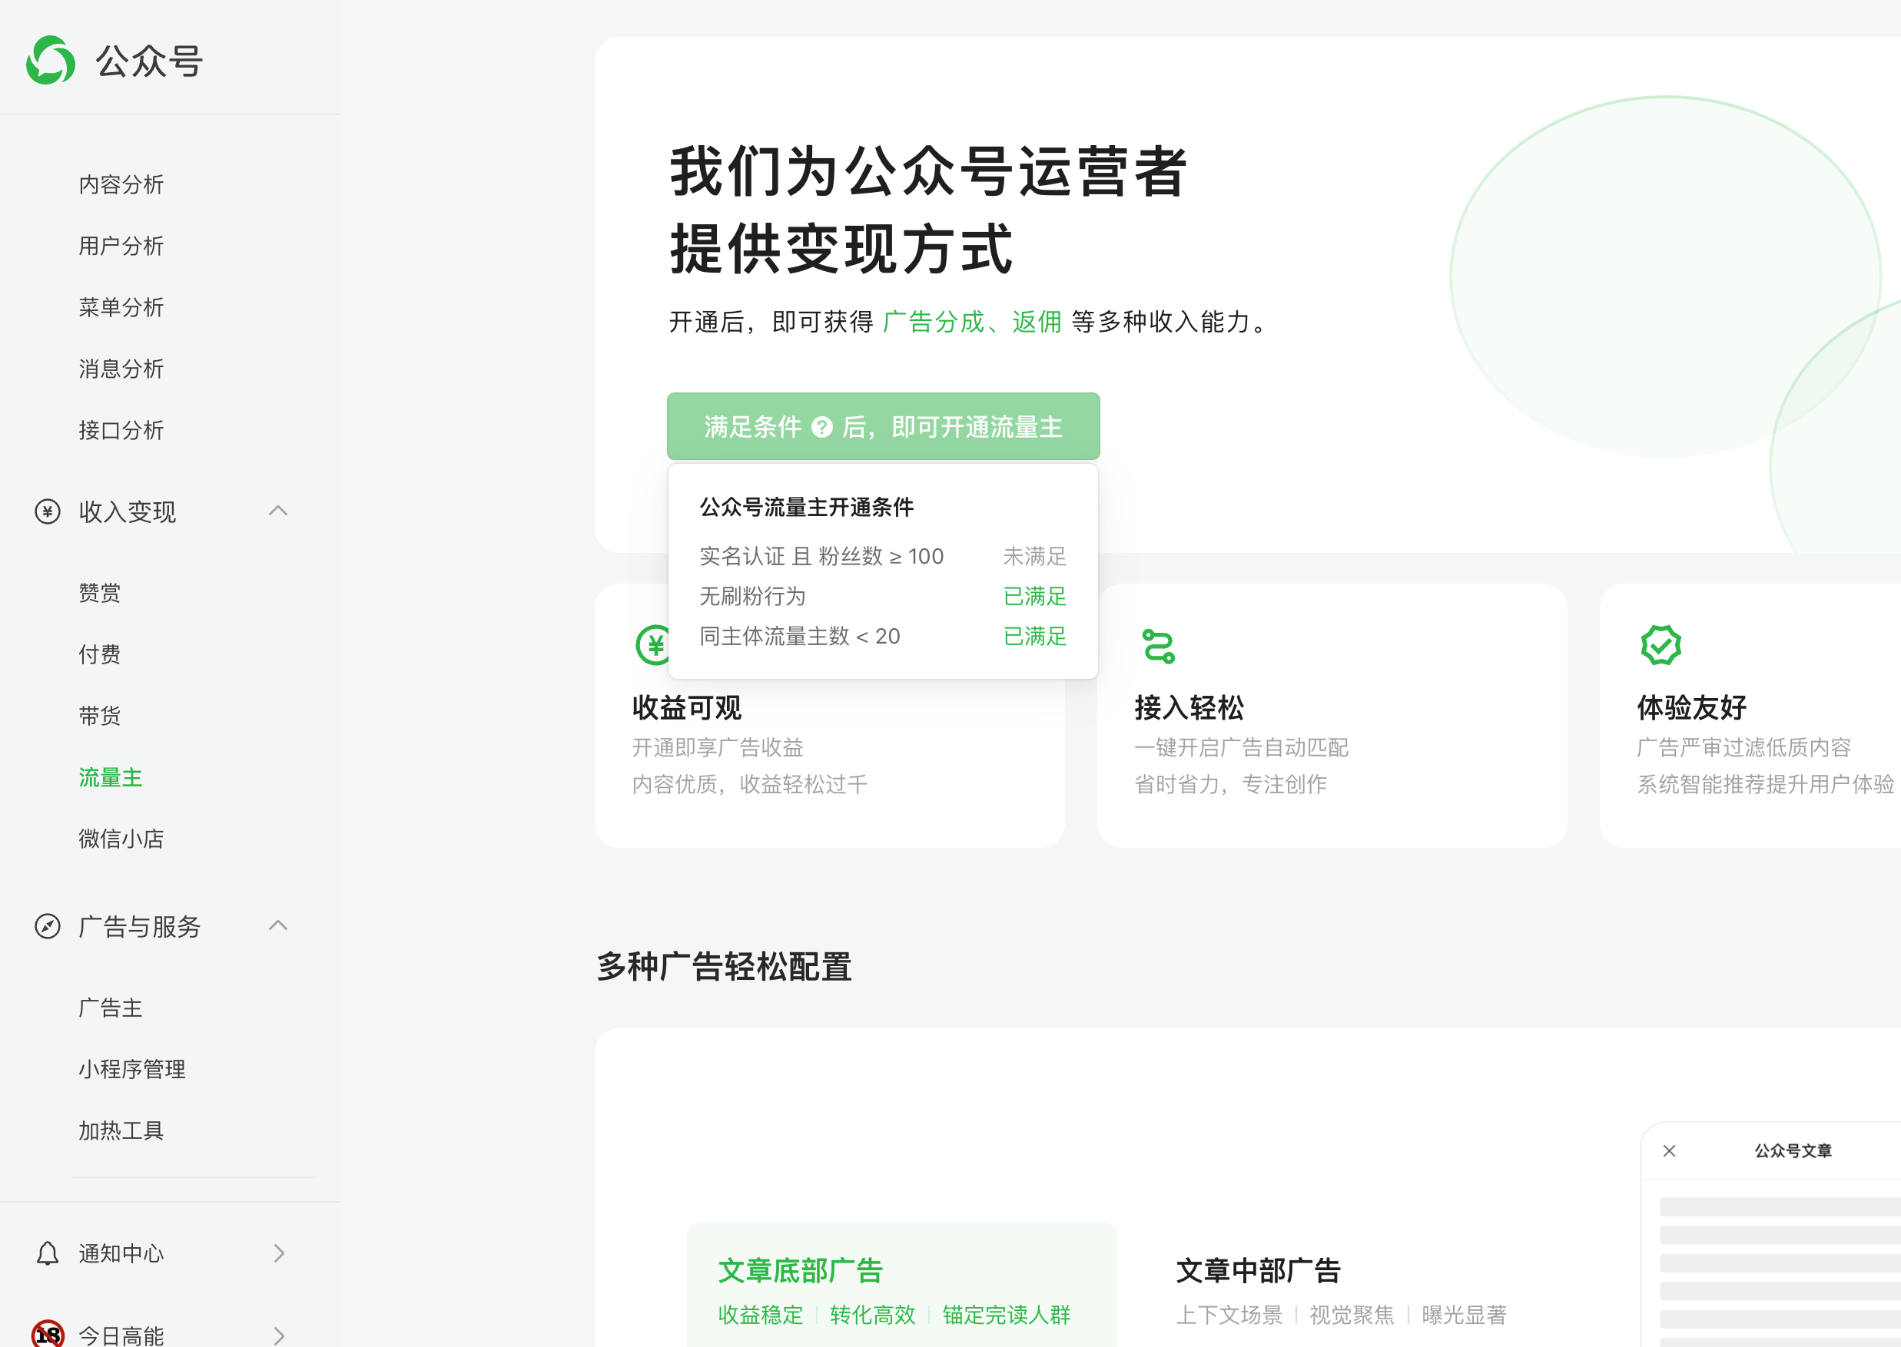1901x1347 pixels.
Task: Click 已满足 status beside 同主体流量主数
Action: coord(1034,635)
